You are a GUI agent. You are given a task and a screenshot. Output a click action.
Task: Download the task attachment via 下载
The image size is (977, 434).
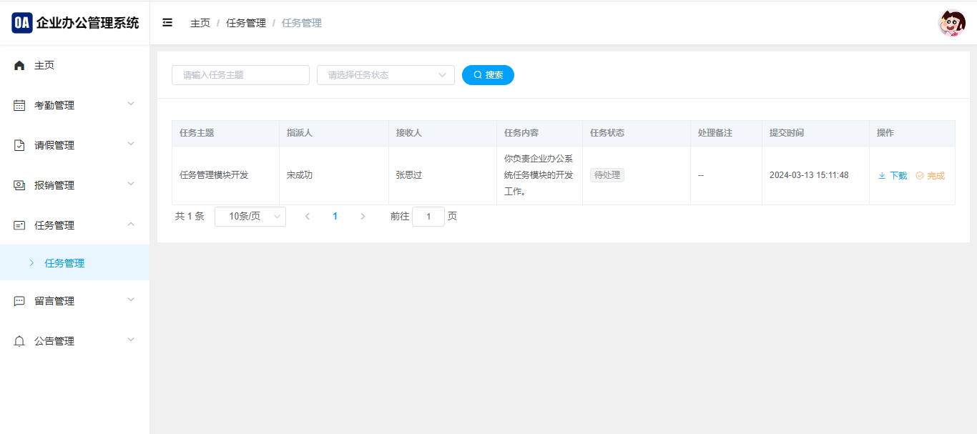pyautogui.click(x=893, y=176)
